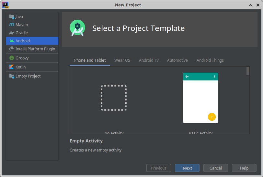Click 'Creates a new empty activity' description
This screenshot has width=263, height=177.
pos(96,150)
